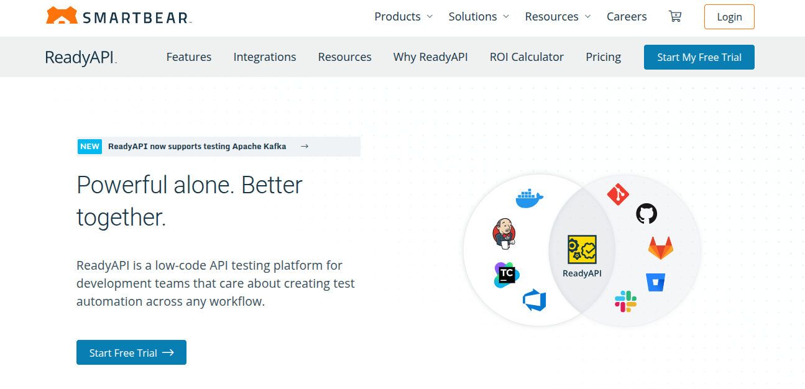Screen dimensions: 805x389
Task: Click the GitHub octocat icon
Action: pyautogui.click(x=646, y=214)
